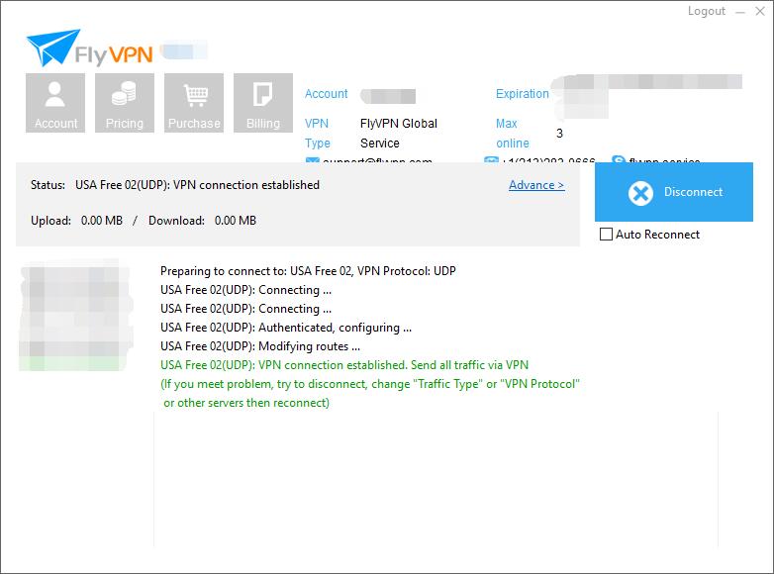Select the 'Preparing to connect to: USA Free 02' log line
This screenshot has width=774, height=574.
pyautogui.click(x=308, y=271)
